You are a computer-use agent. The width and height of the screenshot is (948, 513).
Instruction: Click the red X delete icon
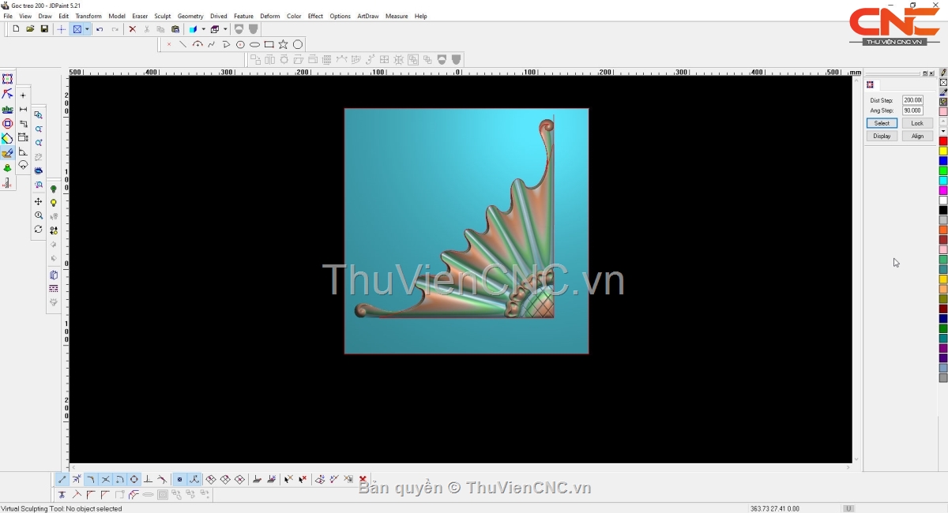(x=132, y=29)
